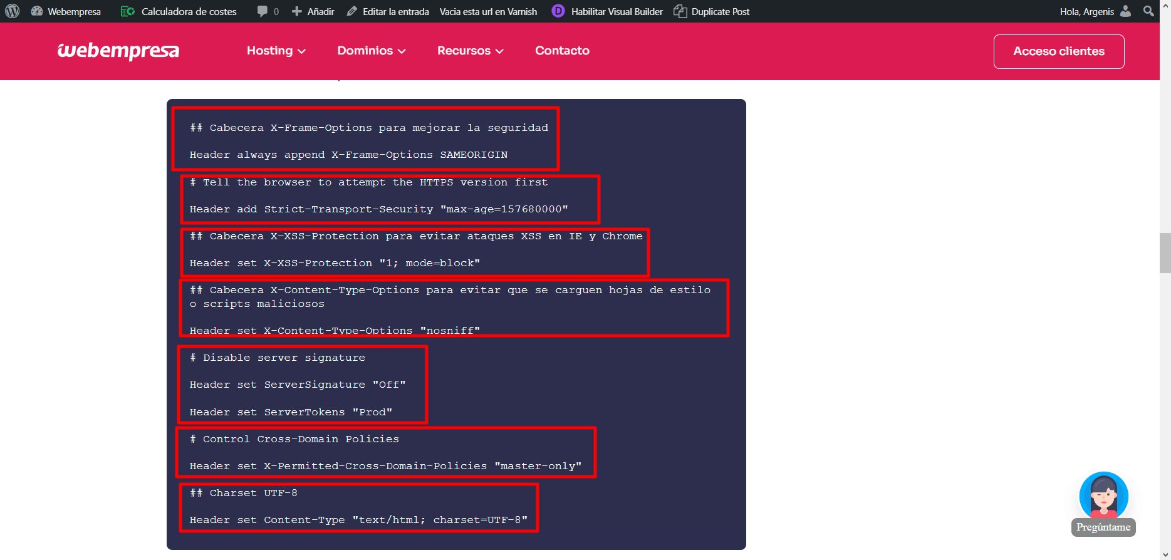Click the Tell the browser HTTPS comment
This screenshot has height=560, width=1171.
(x=368, y=182)
